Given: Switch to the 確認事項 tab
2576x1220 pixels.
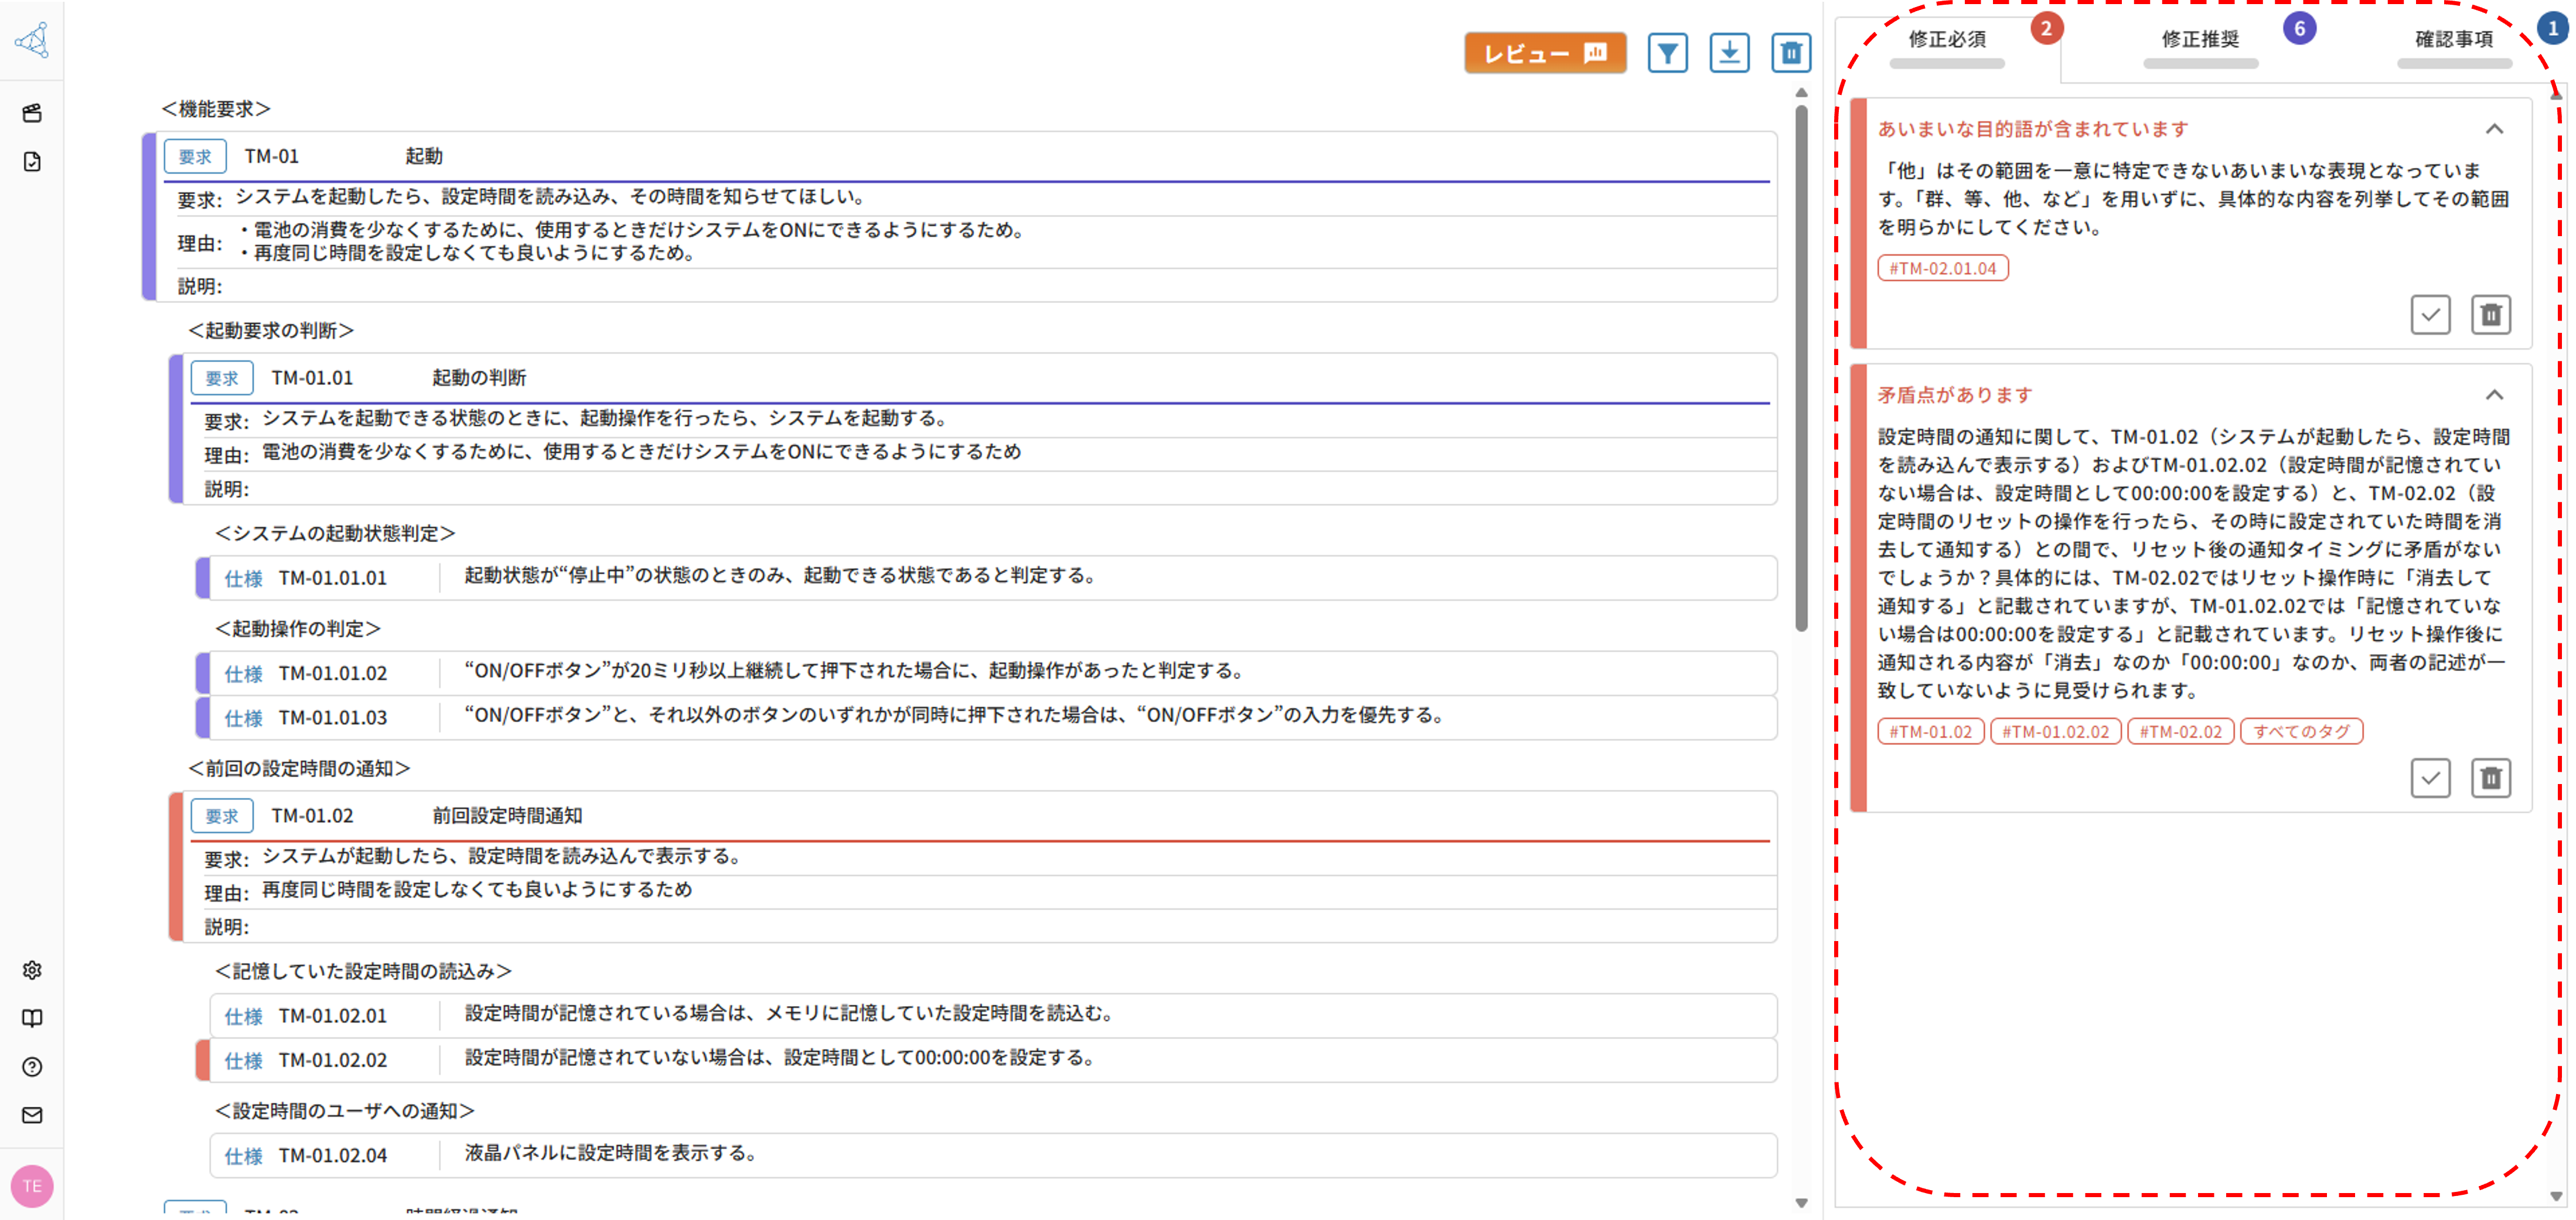Looking at the screenshot, I should tap(2453, 40).
